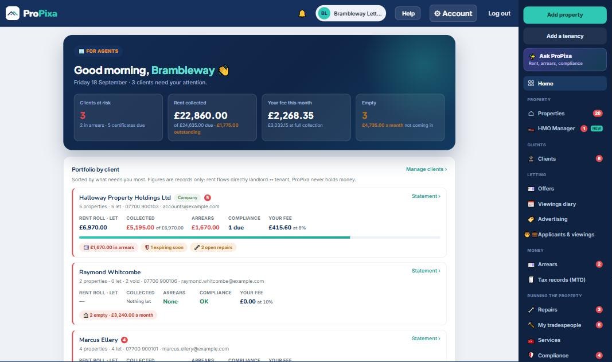Click the Rent collected card
612x362 pixels.
click(212, 117)
